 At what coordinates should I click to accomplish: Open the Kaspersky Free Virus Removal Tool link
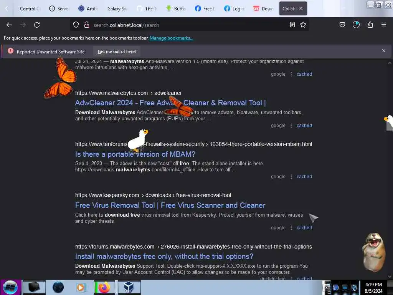(x=170, y=206)
